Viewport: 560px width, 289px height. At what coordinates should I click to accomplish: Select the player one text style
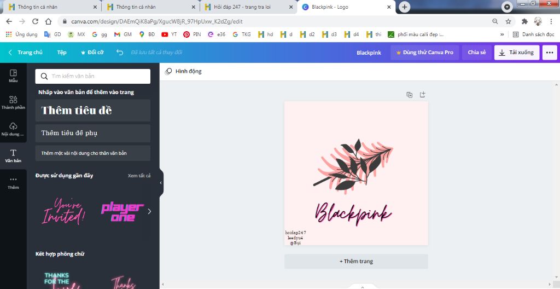tap(122, 212)
